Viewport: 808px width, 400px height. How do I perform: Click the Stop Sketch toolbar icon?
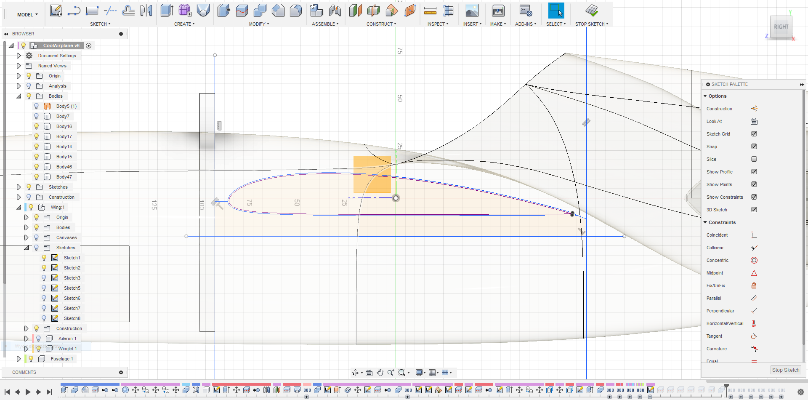click(x=592, y=11)
